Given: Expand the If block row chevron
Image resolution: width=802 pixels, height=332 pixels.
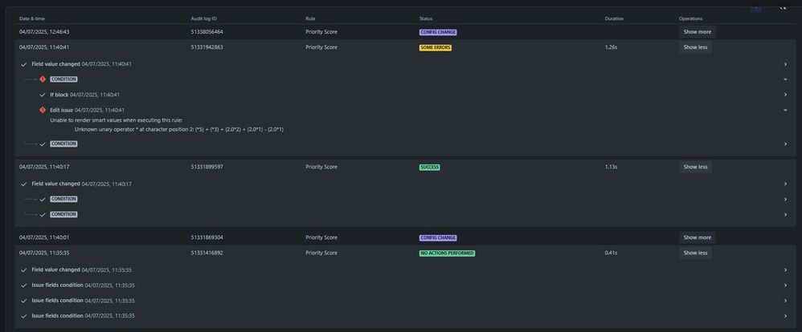Looking at the screenshot, I should (785, 95).
